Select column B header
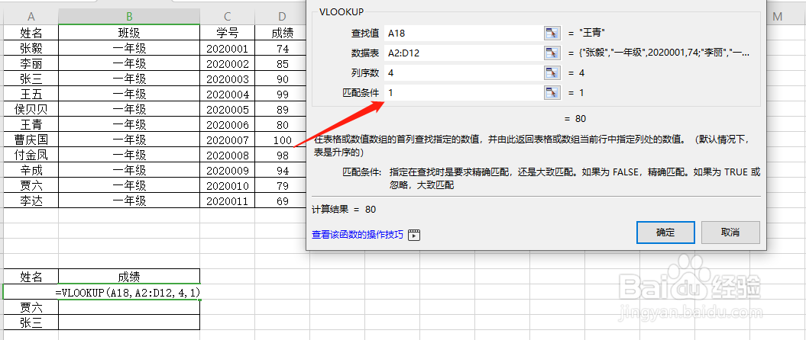 click(x=129, y=17)
